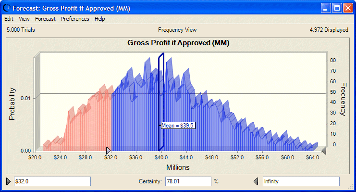The image size is (356, 192).
Task: Click the Crystal Ball title bar icon
Action: (7, 8)
